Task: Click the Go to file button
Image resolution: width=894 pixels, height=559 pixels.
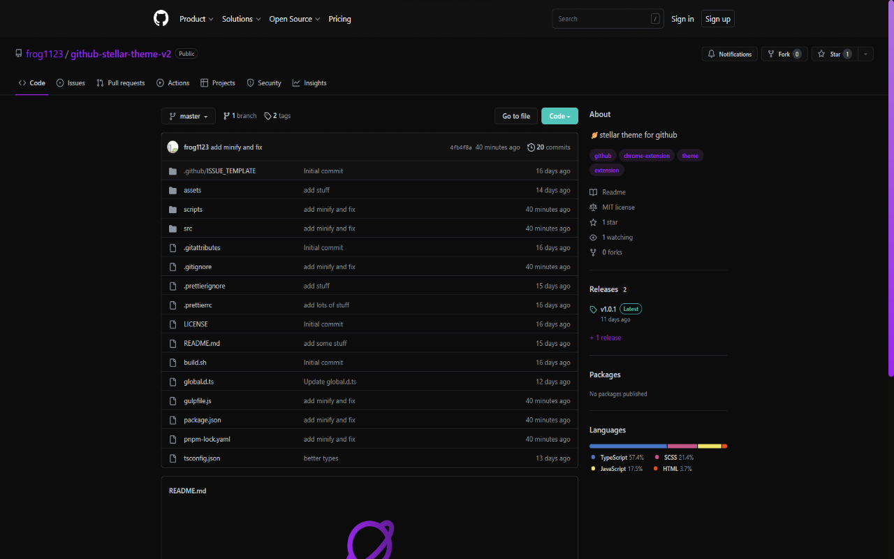Action: tap(516, 116)
